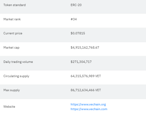Select the 64,315,576,989 VET value
This screenshot has height=115, width=146.
coord(86,76)
